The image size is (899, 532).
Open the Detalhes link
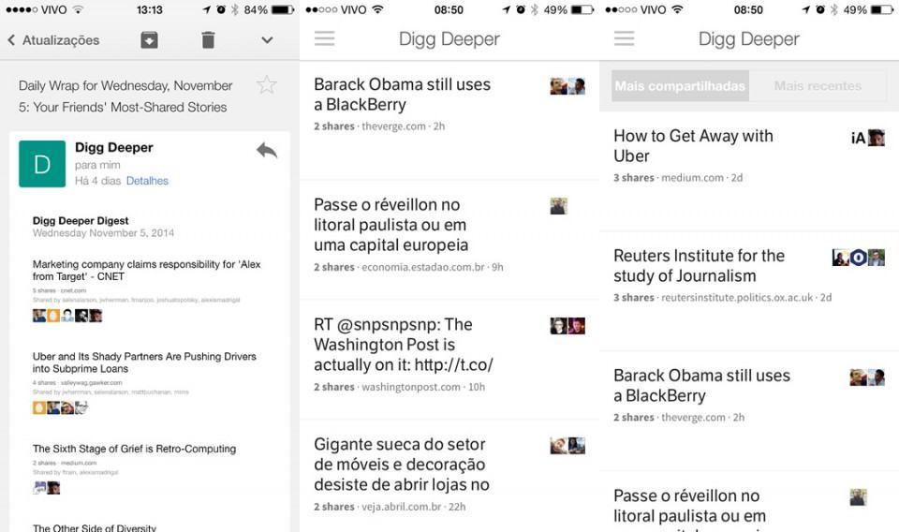[x=147, y=181]
